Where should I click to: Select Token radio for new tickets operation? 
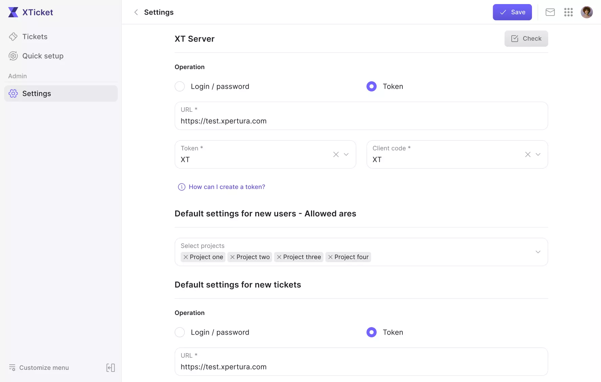(372, 332)
